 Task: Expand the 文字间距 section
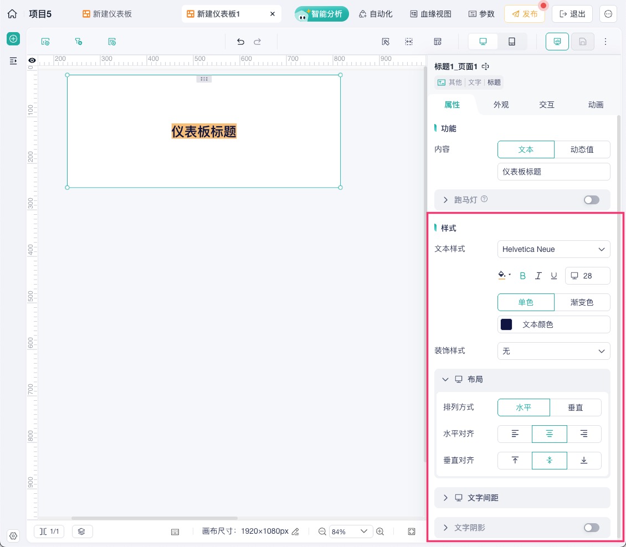click(445, 498)
